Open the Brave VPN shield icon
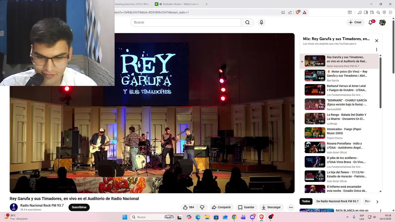Image resolution: width=395 pixels, height=222 pixels. [384, 12]
